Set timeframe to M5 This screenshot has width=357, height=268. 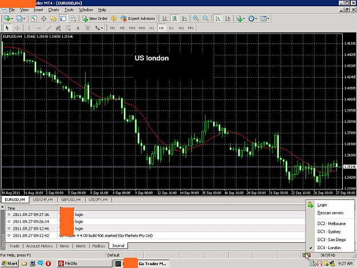tap(122, 28)
